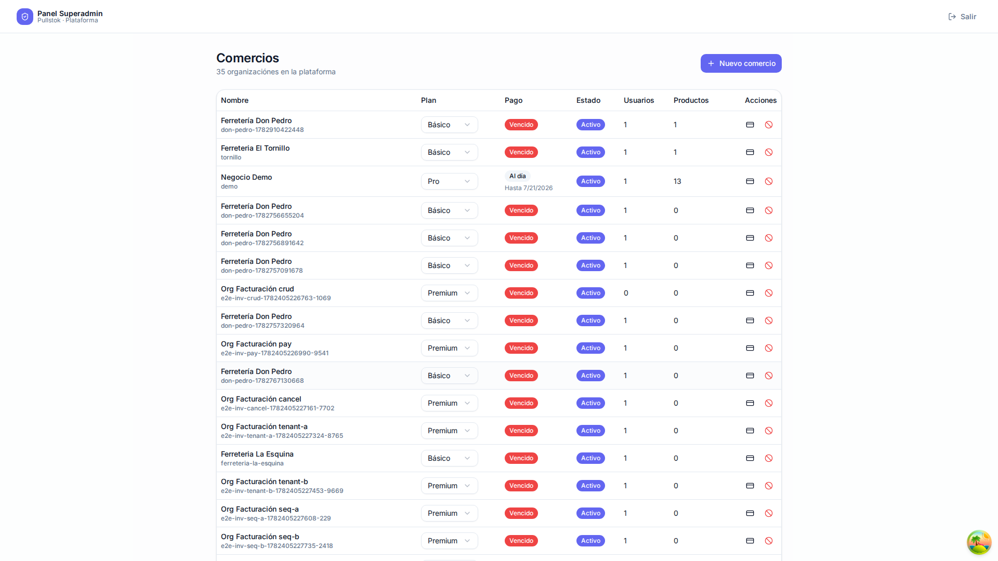Click 'Pullstok · Plataforma' subtitle in header
The width and height of the screenshot is (998, 561).
click(x=68, y=20)
